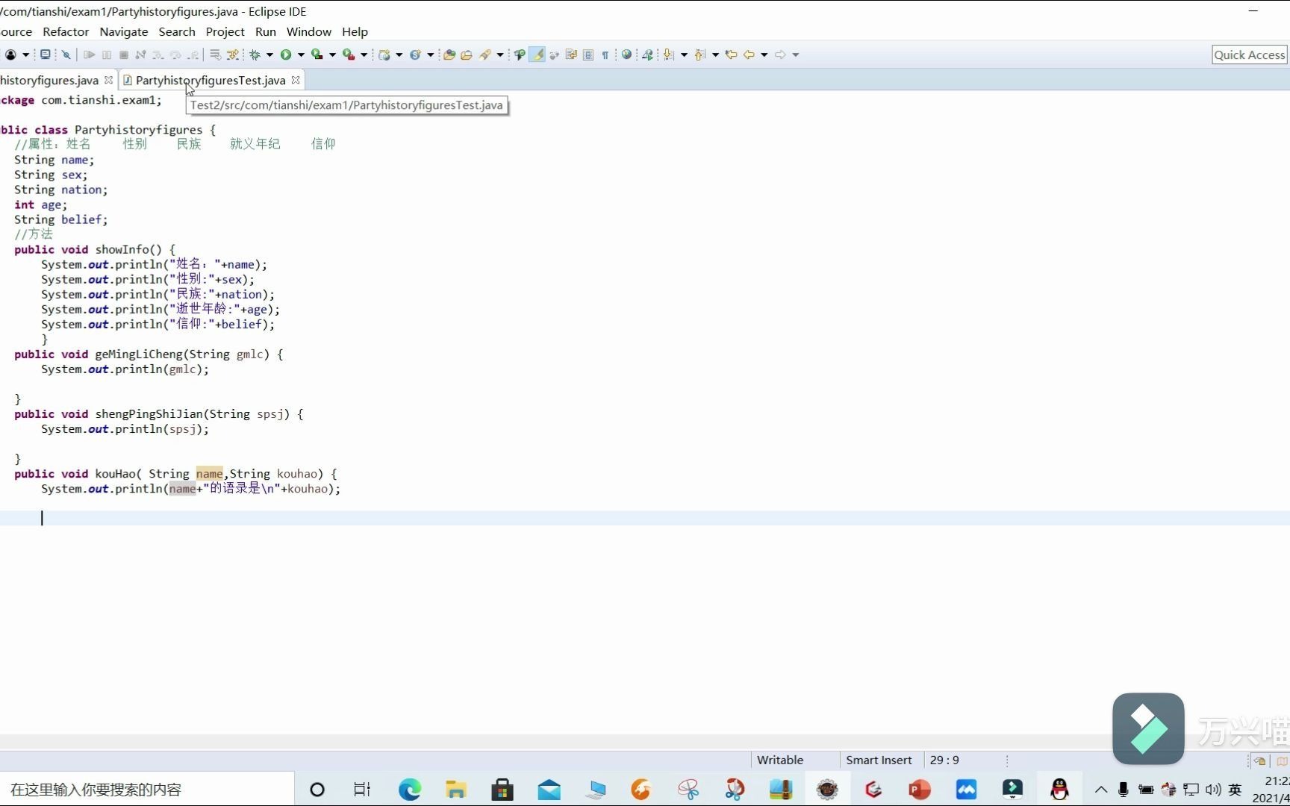
Task: Click the Back navigation yellow arrow
Action: coord(749,54)
